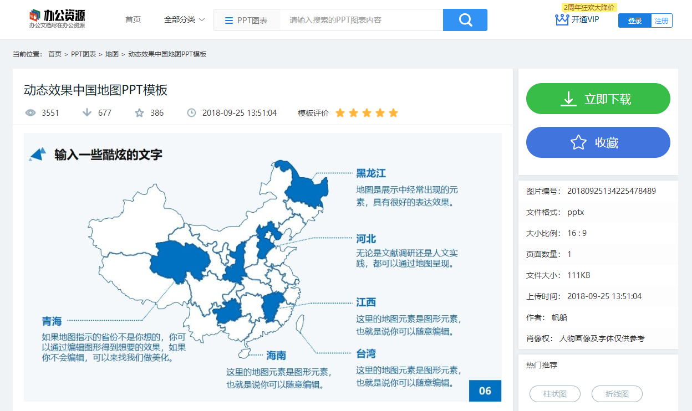
Task: Click the file format value pptx
Action: click(x=576, y=212)
